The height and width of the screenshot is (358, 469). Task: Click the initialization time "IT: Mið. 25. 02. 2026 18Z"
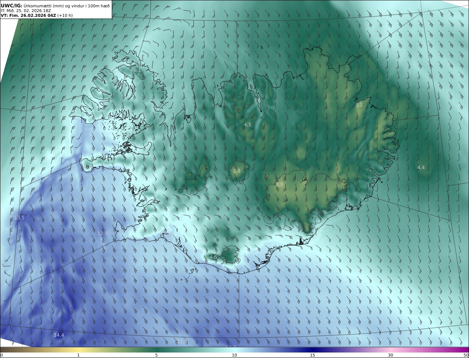pos(26,11)
